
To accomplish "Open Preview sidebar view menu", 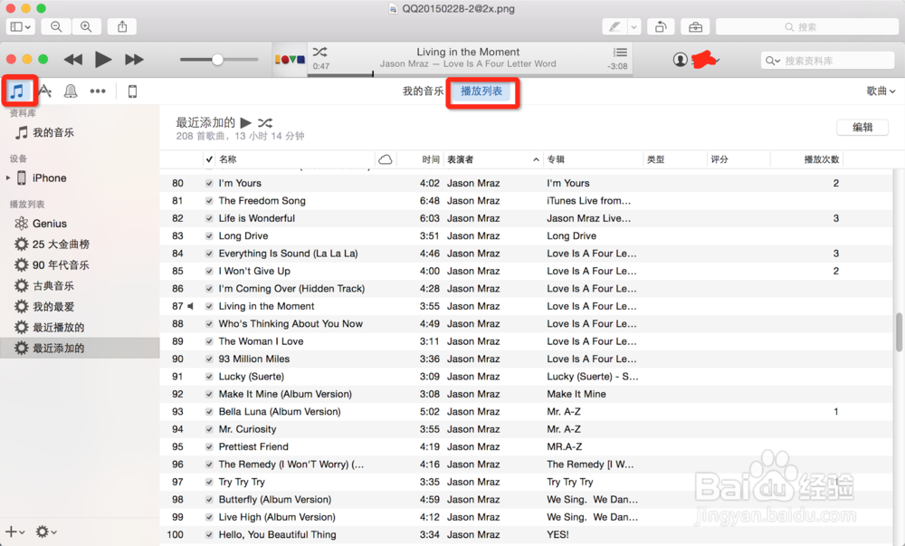I will (x=21, y=26).
